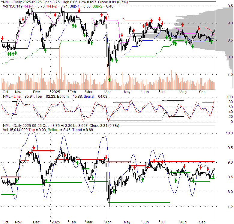Click the 9.5 price label on bottom chart axis

point(230,148)
